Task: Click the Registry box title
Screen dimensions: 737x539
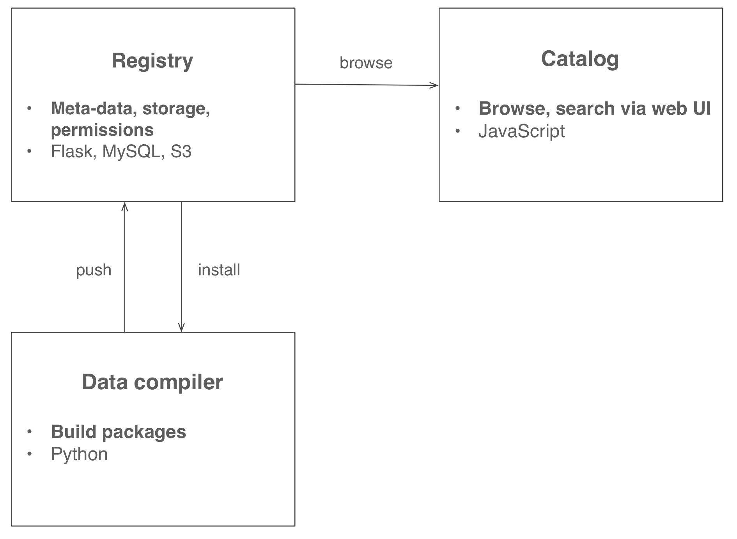Action: click(152, 61)
